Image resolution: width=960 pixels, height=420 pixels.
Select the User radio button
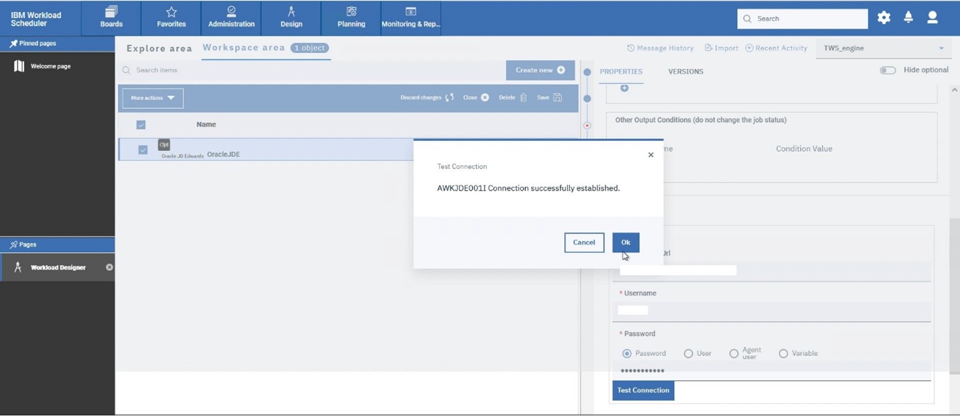[x=688, y=354]
